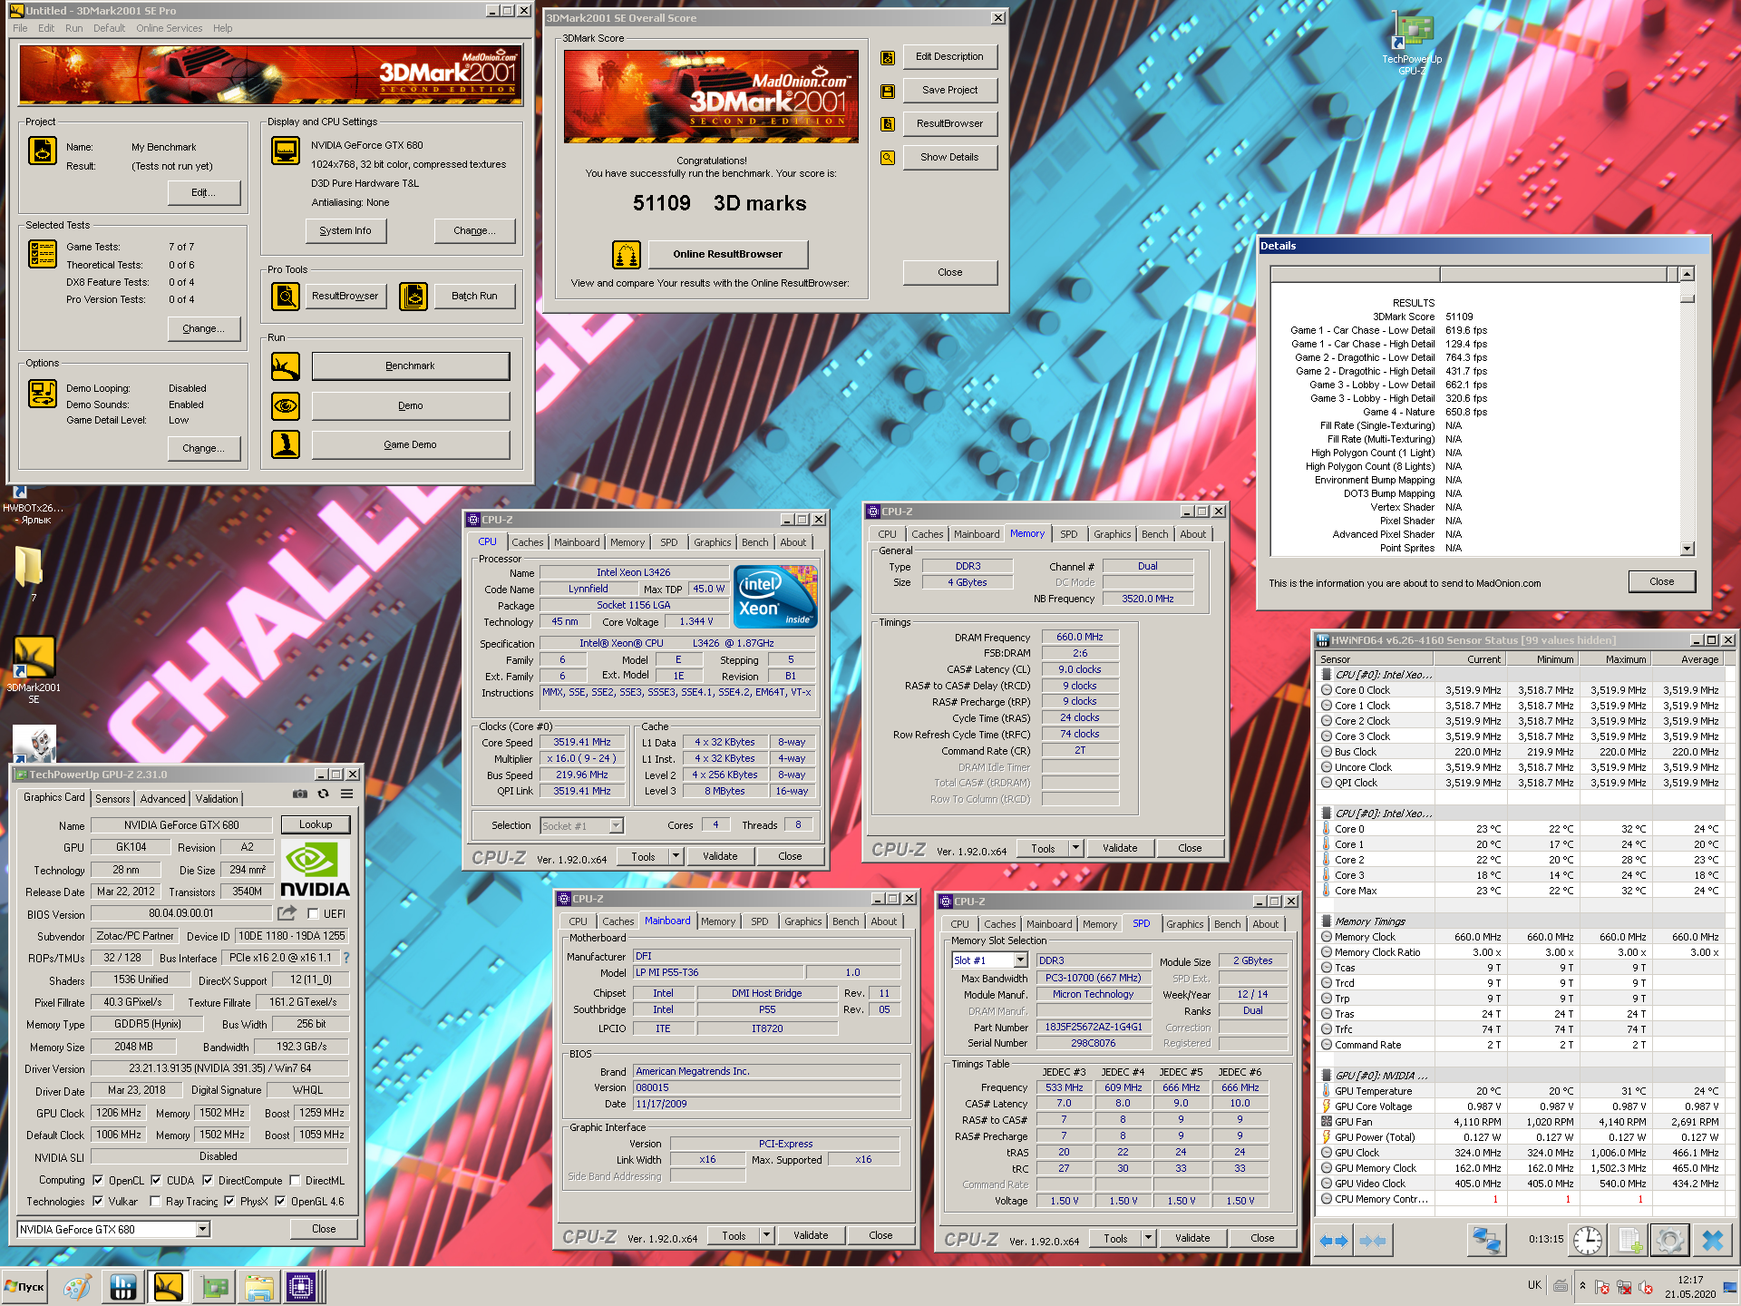Open the File menu in 3DMark2001
The width and height of the screenshot is (1741, 1306).
21,28
